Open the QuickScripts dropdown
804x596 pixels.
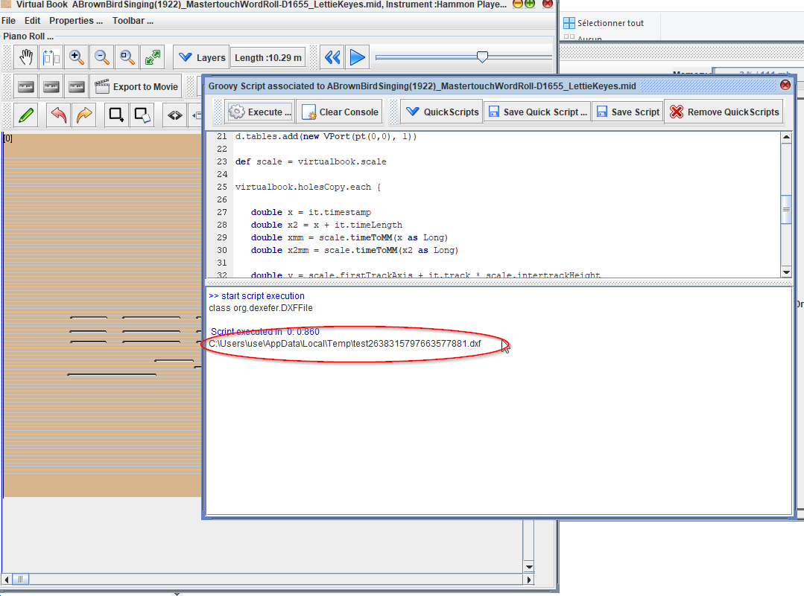441,112
